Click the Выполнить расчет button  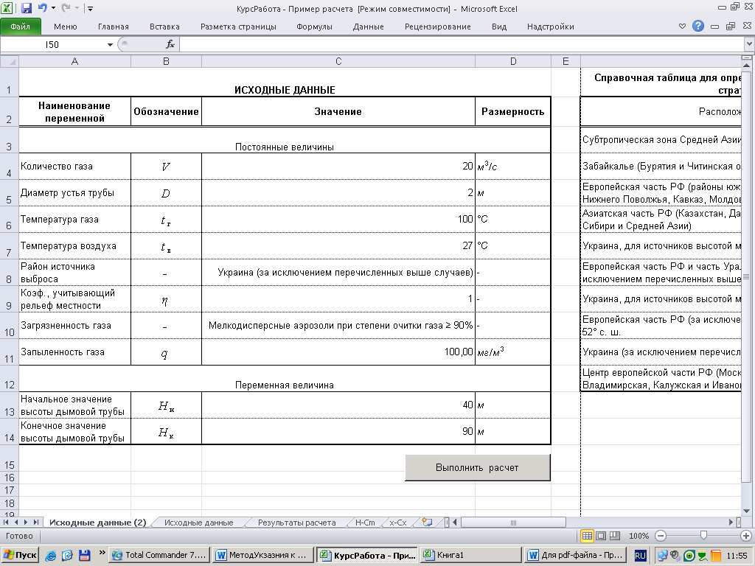477,467
